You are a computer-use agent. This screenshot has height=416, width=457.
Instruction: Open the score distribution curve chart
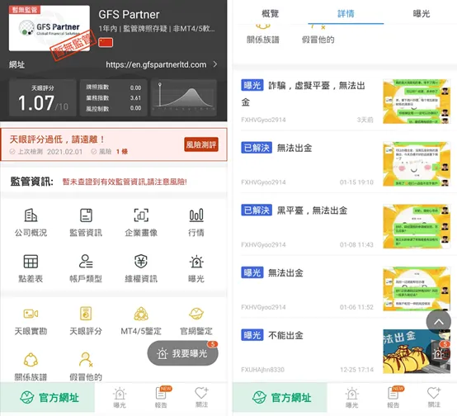[184, 97]
